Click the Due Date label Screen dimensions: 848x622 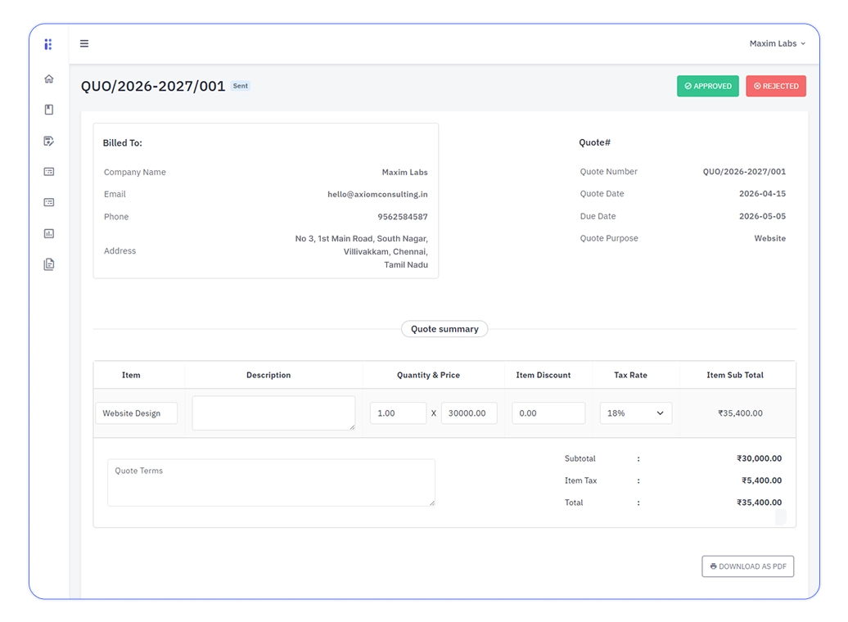(598, 216)
